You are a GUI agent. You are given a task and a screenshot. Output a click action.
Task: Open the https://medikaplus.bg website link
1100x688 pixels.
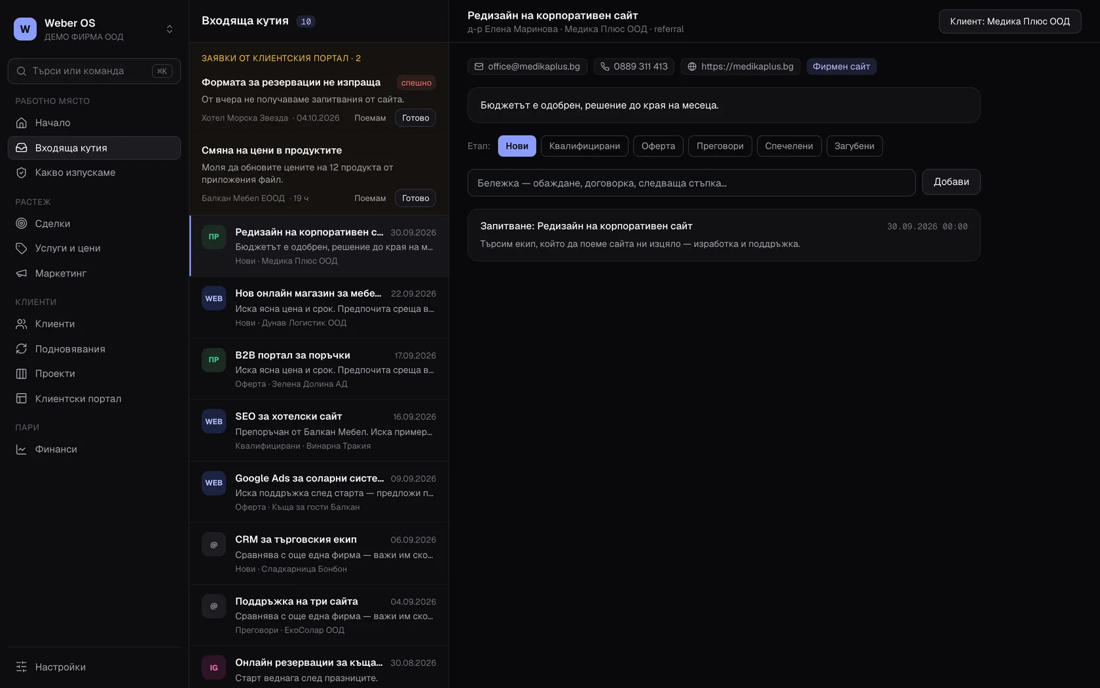[740, 67]
